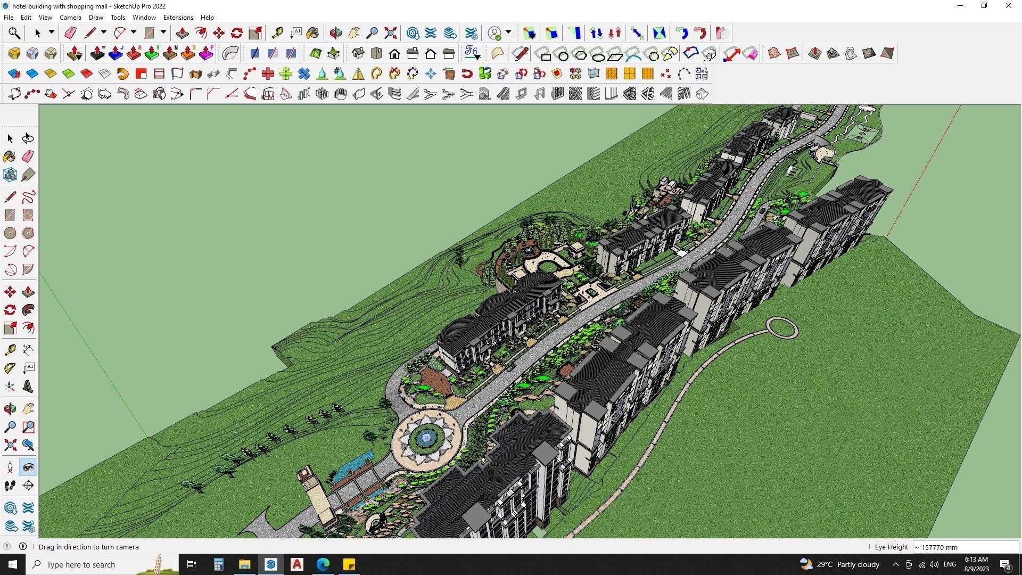
Task: Click the Eye Height measurement input box
Action: (966, 547)
